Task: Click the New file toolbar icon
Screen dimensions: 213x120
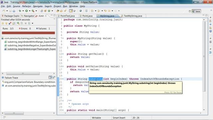Action: [x=4, y=11]
